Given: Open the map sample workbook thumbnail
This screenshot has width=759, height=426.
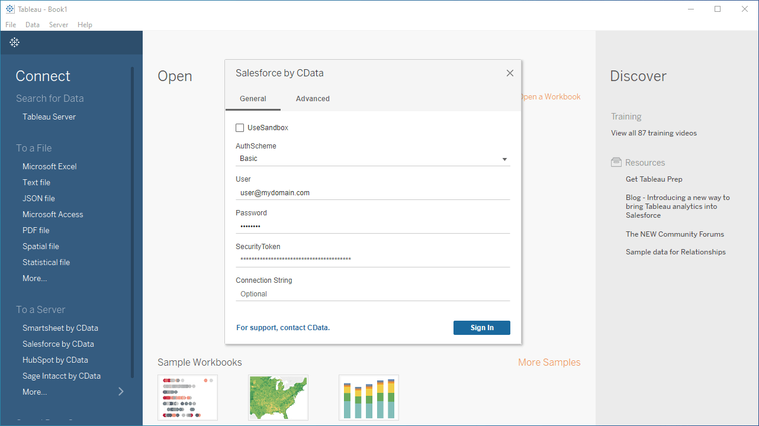Looking at the screenshot, I should coord(278,397).
